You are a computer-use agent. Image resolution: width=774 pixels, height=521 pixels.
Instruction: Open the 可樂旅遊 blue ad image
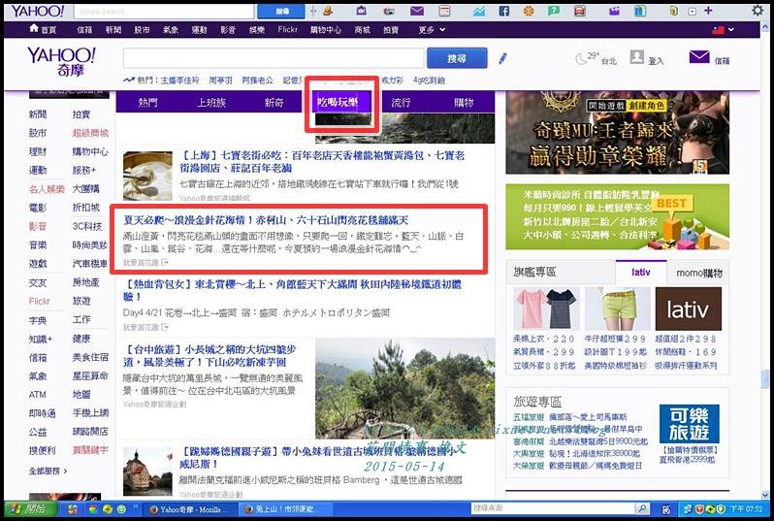(x=689, y=424)
